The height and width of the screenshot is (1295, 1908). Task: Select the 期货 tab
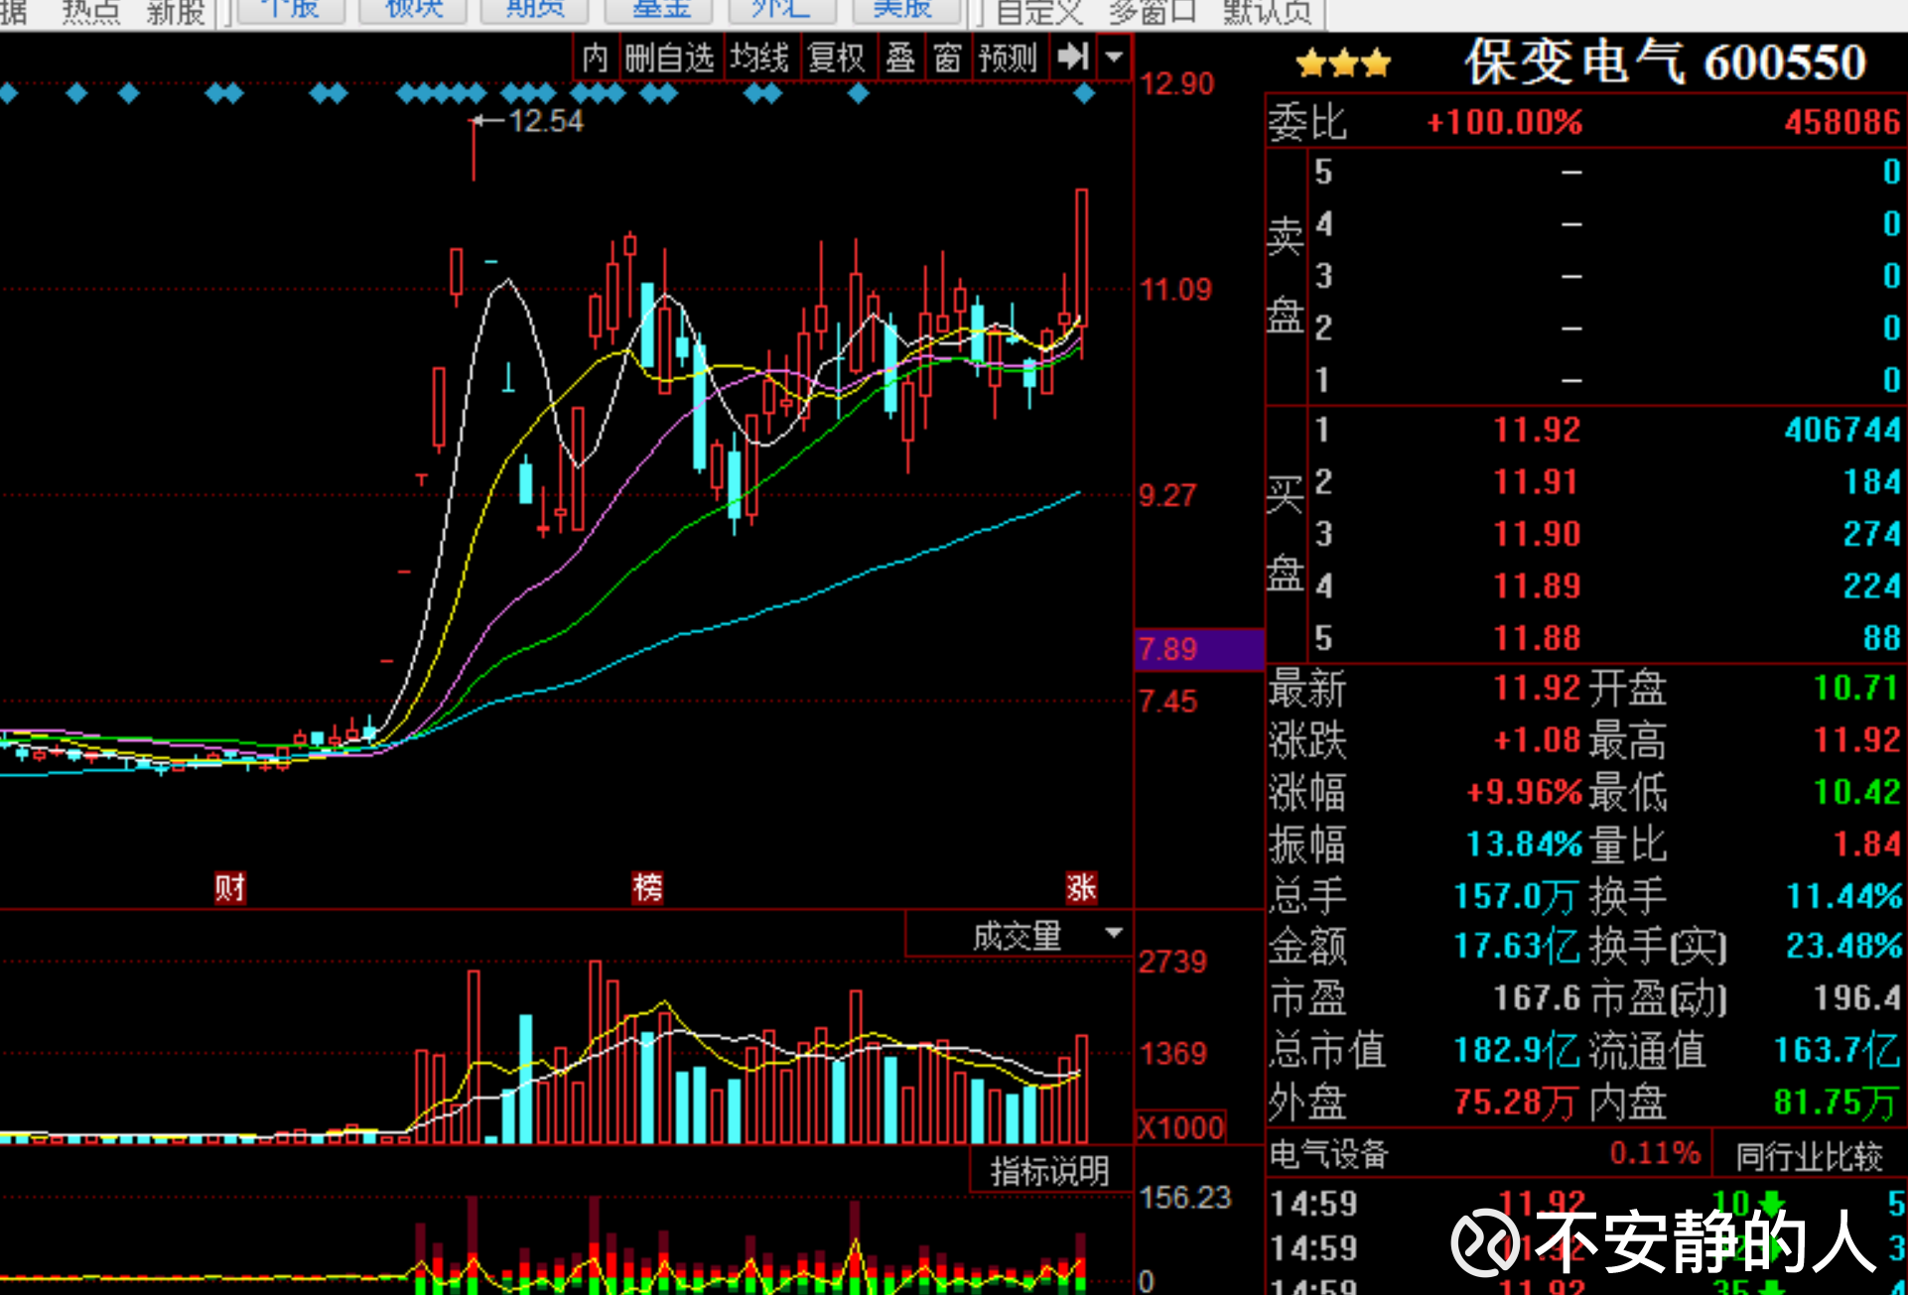click(x=535, y=11)
